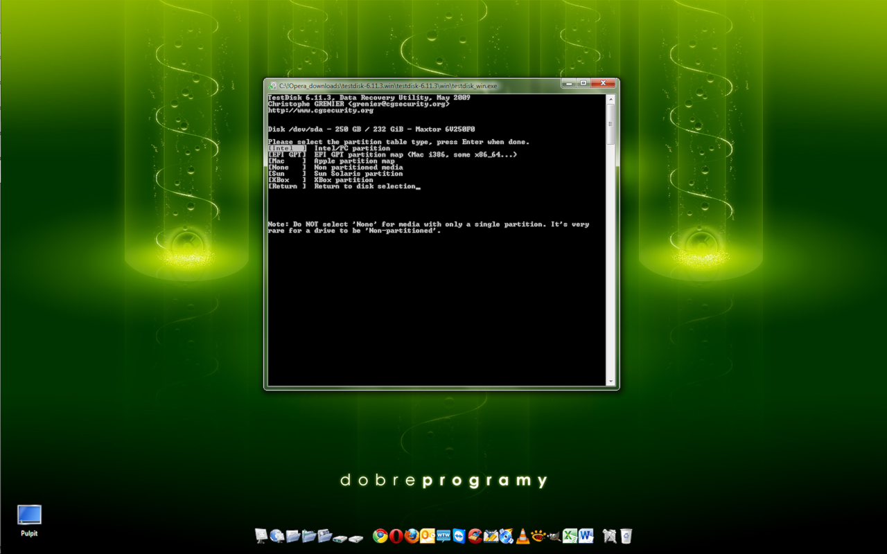887x554 pixels.
Task: Open the Recycle Bin in the dock
Action: 626,536
